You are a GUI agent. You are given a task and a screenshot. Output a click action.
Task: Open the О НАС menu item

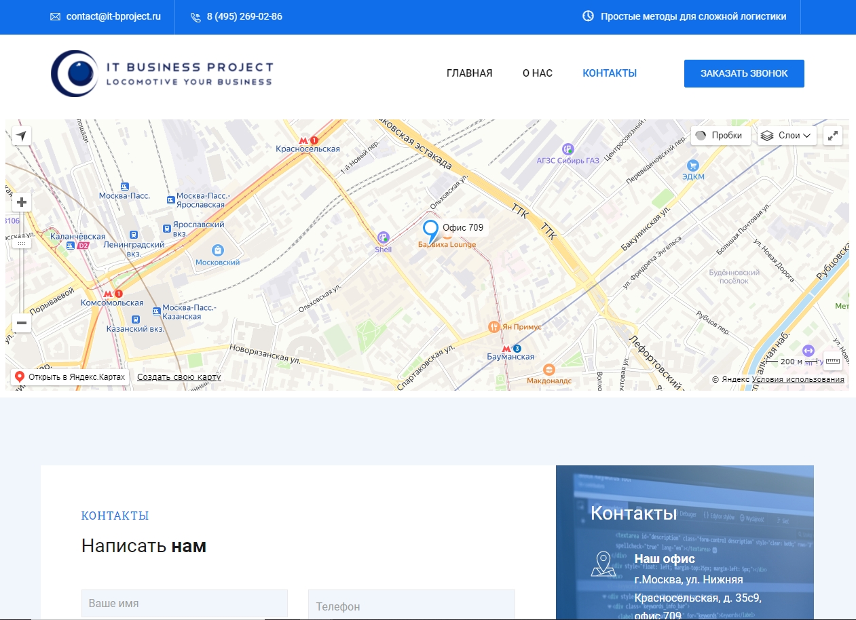pos(538,73)
